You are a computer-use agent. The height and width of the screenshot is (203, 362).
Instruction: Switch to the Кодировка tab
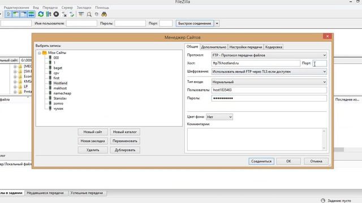pyautogui.click(x=274, y=47)
